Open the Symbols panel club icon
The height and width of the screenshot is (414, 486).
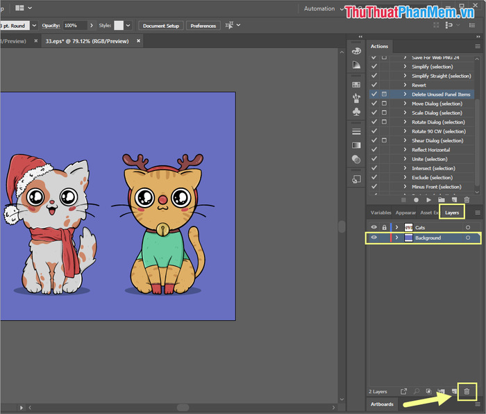tap(356, 112)
